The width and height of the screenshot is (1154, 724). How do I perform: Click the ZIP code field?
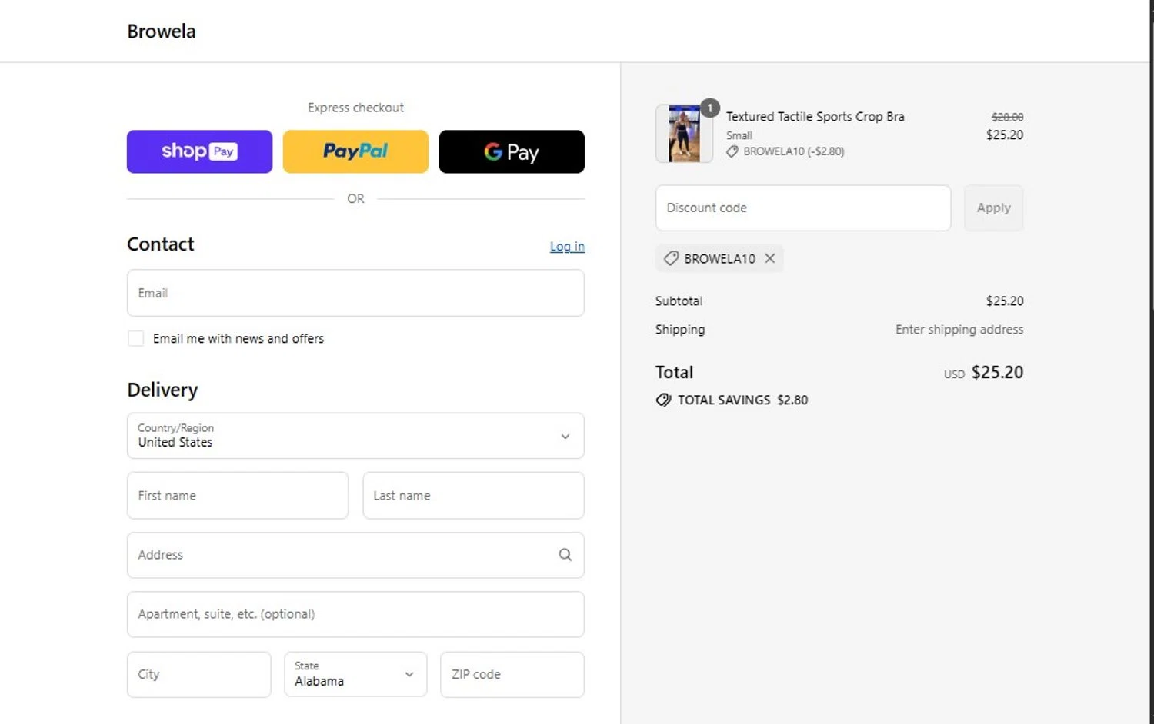tap(512, 674)
